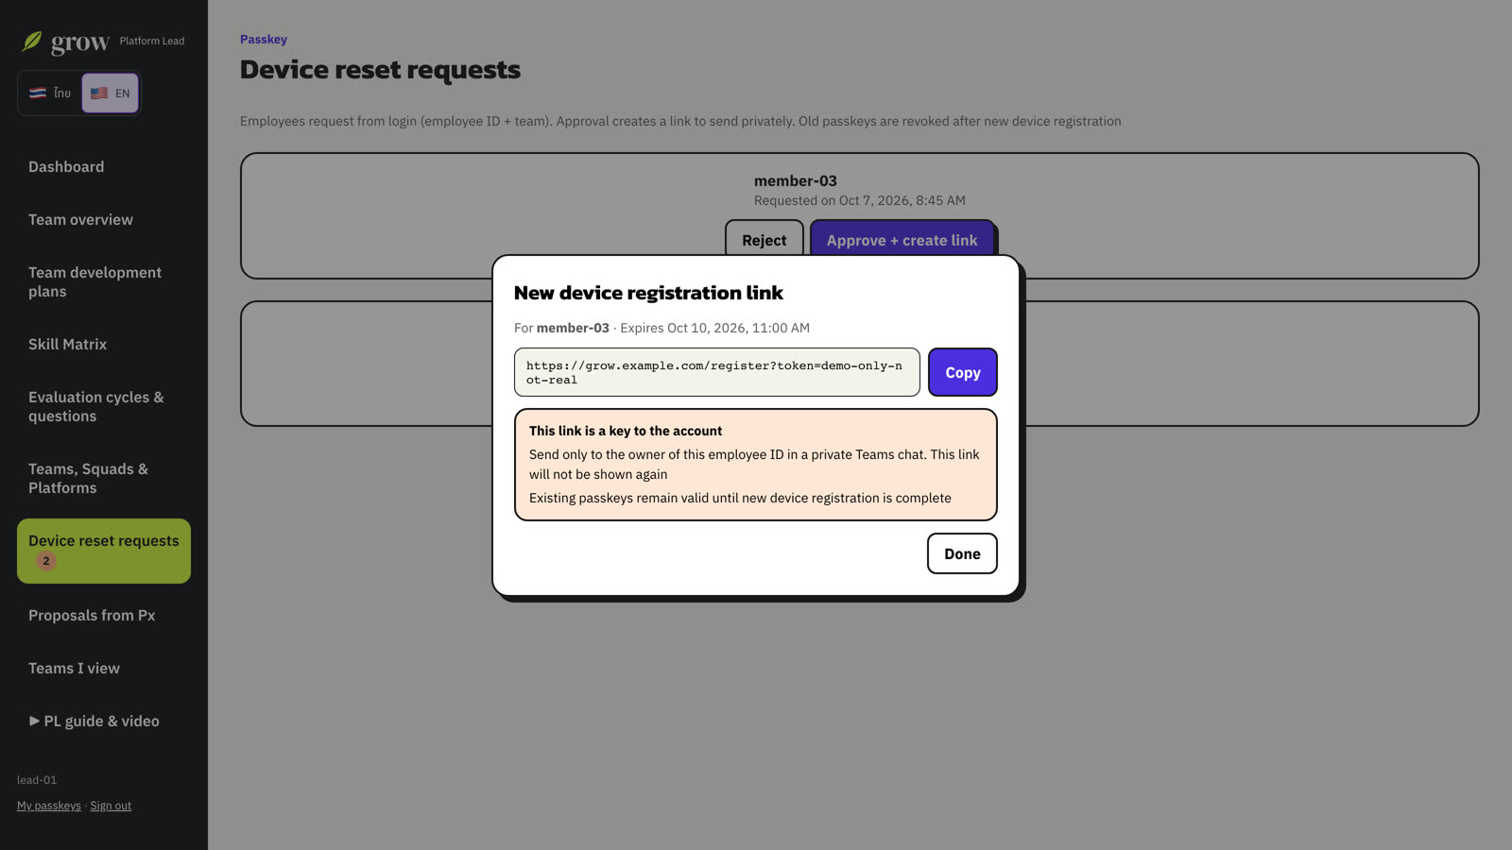Viewport: 1512px width, 850px height.
Task: Open My passkeys link
Action: point(49,806)
